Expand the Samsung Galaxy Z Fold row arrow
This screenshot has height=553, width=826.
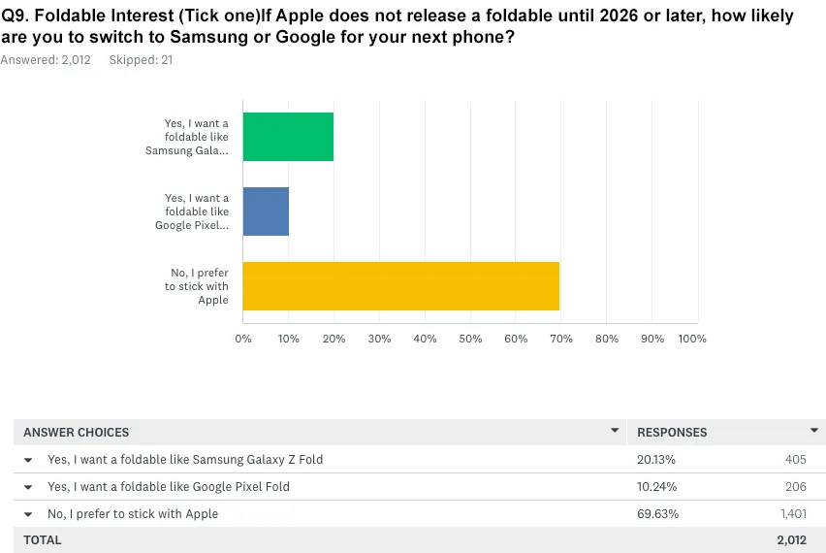(x=28, y=460)
